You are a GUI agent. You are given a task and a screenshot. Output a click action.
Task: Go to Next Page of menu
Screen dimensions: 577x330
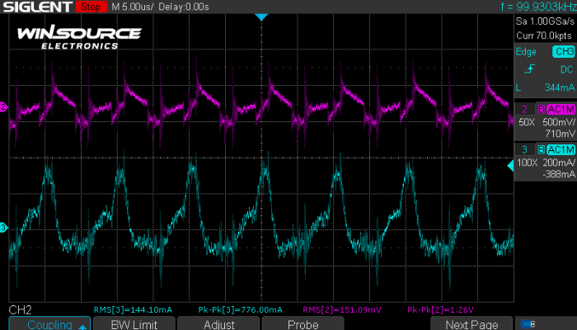pos(471,324)
